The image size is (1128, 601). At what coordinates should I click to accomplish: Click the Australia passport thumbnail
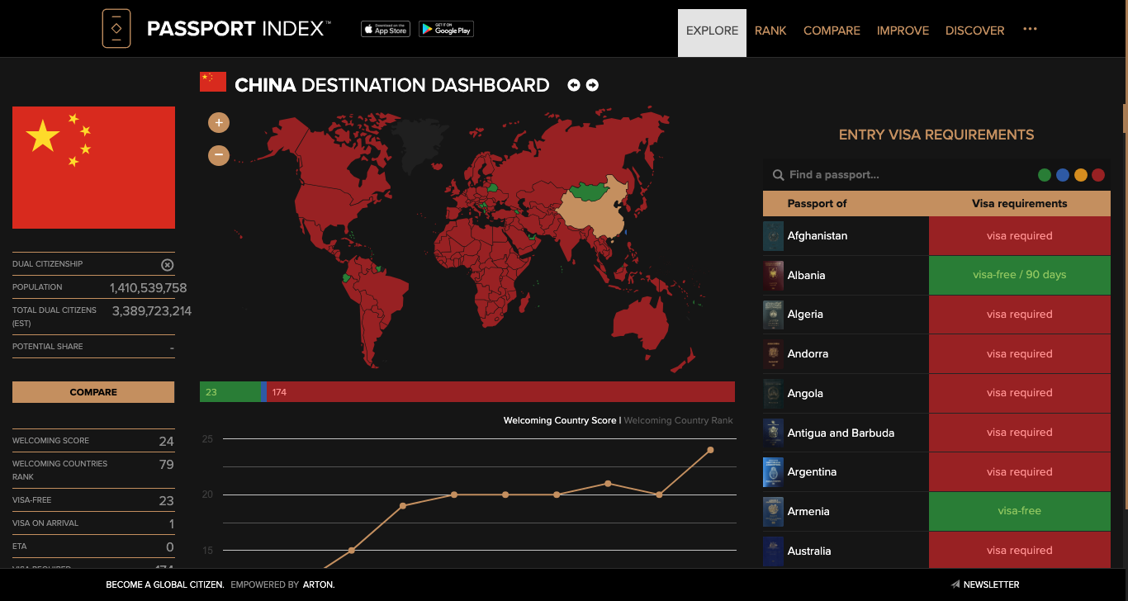773,551
